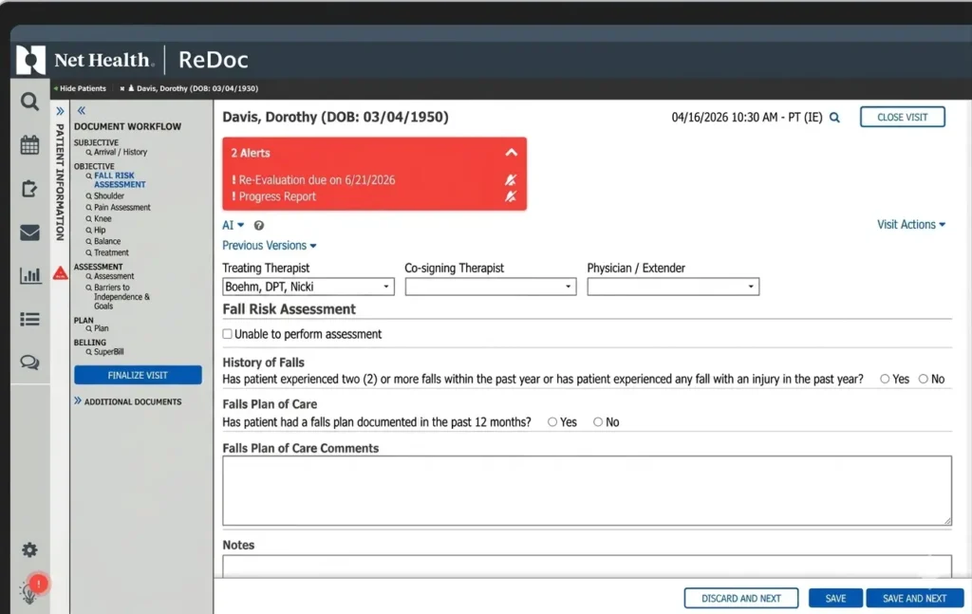Select Yes for History of Falls
This screenshot has height=614, width=972.
885,379
